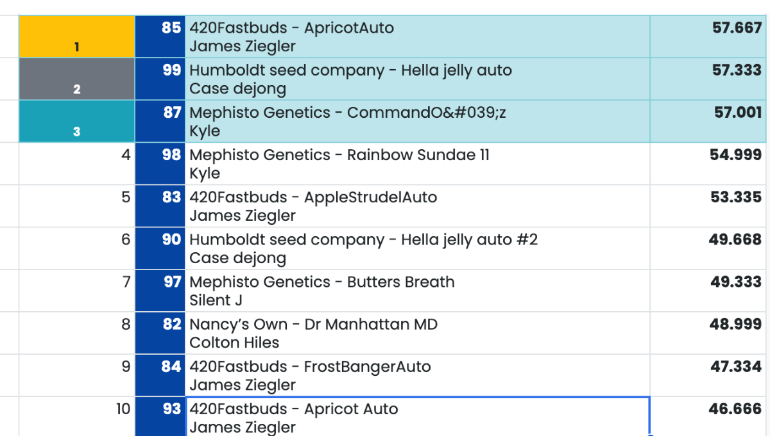Screen dimensions: 770x436
Task: Click FrostBangerAuto entry cell
Action: click(417, 375)
